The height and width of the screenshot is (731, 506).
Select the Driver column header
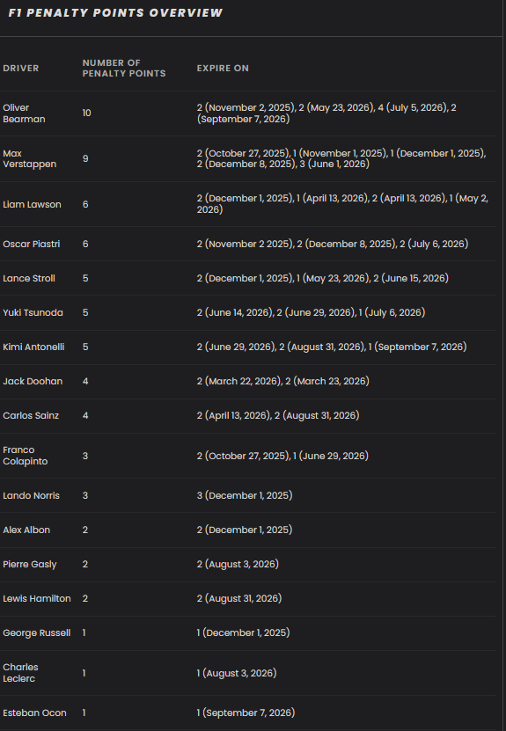pyautogui.click(x=21, y=68)
